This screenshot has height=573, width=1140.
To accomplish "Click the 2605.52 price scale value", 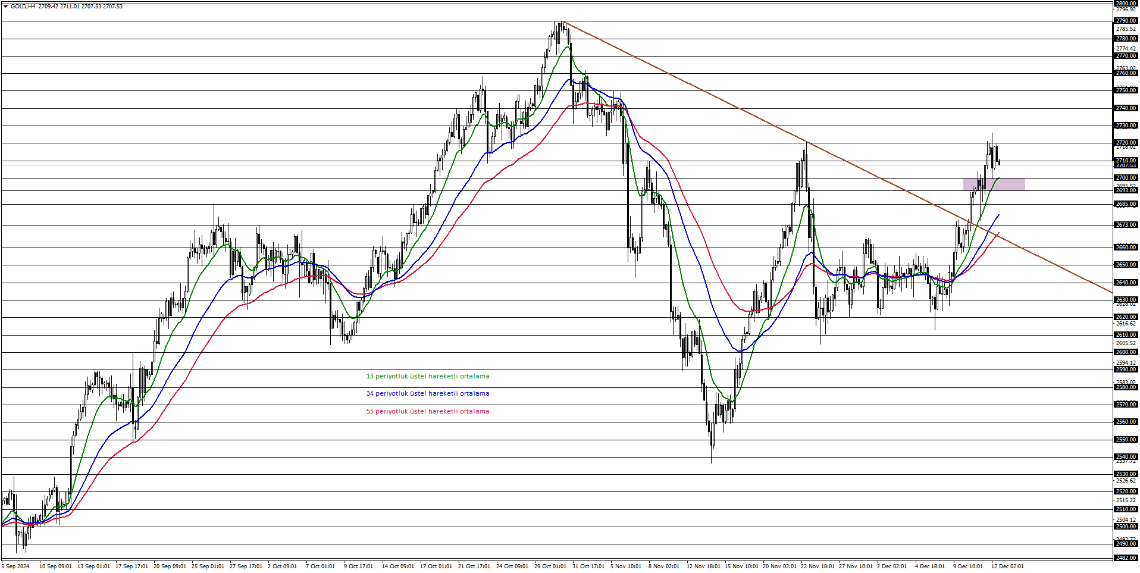I will tap(1126, 343).
